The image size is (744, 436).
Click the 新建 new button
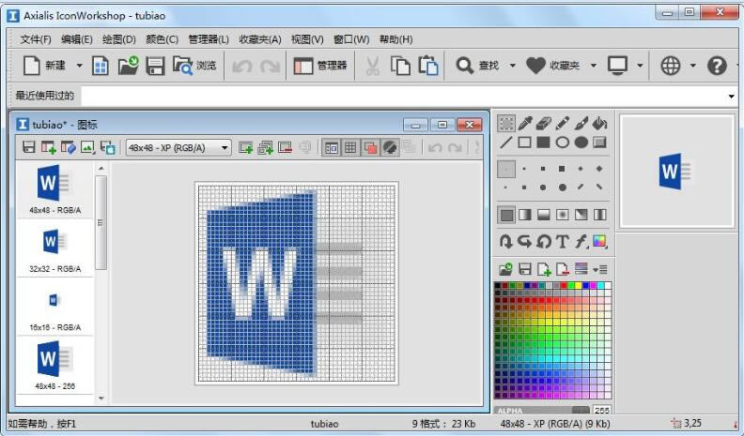point(44,66)
